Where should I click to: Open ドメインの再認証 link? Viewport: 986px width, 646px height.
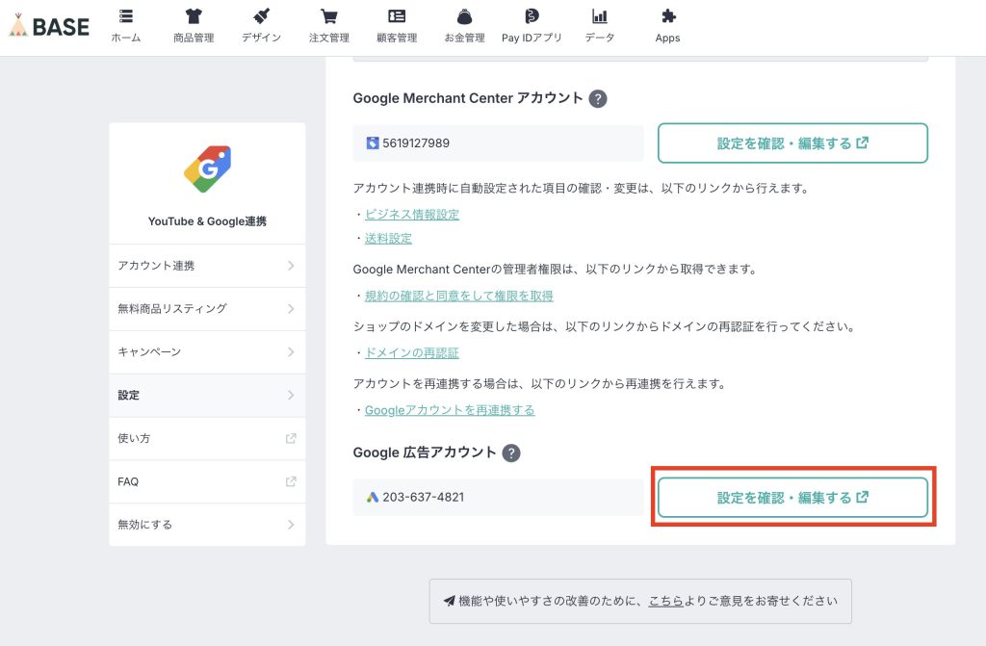pos(412,353)
